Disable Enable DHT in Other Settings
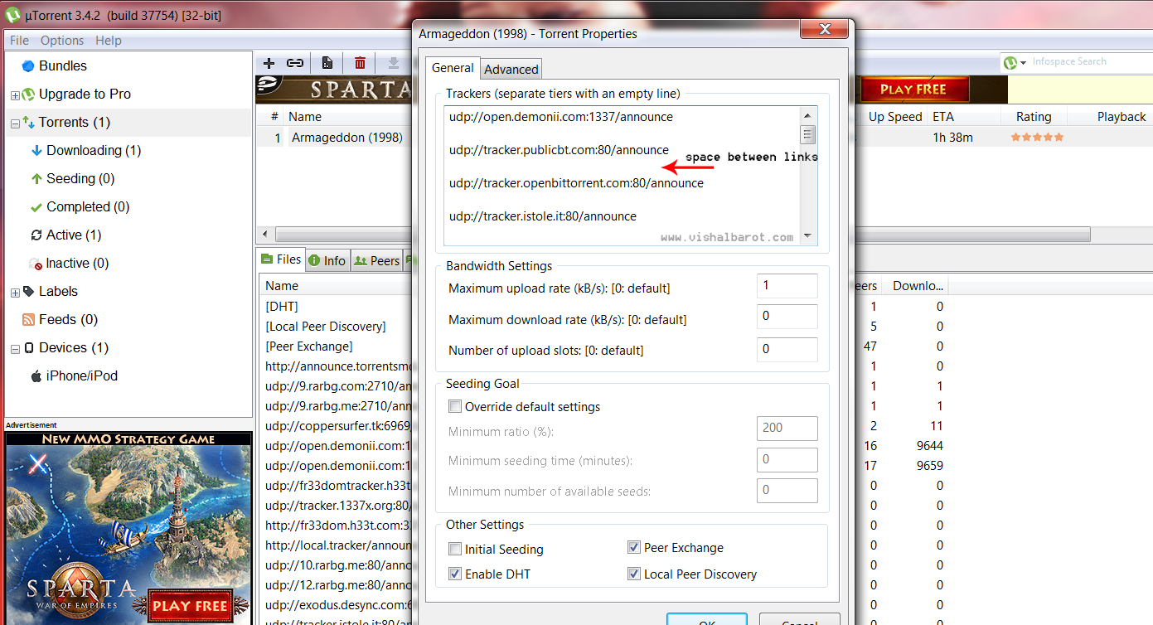1153x625 pixels. (454, 574)
